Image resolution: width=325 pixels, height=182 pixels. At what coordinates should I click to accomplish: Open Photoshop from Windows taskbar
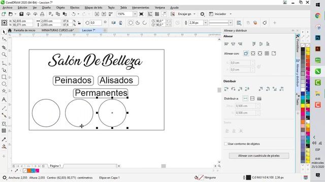[x=318, y=38]
